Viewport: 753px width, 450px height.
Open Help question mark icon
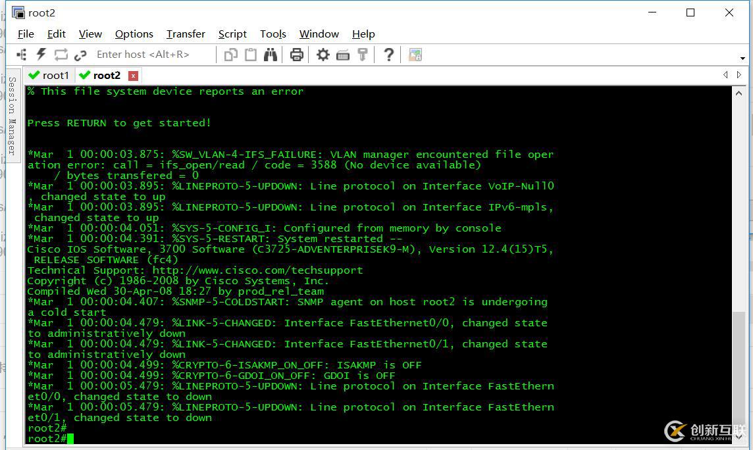(x=389, y=55)
